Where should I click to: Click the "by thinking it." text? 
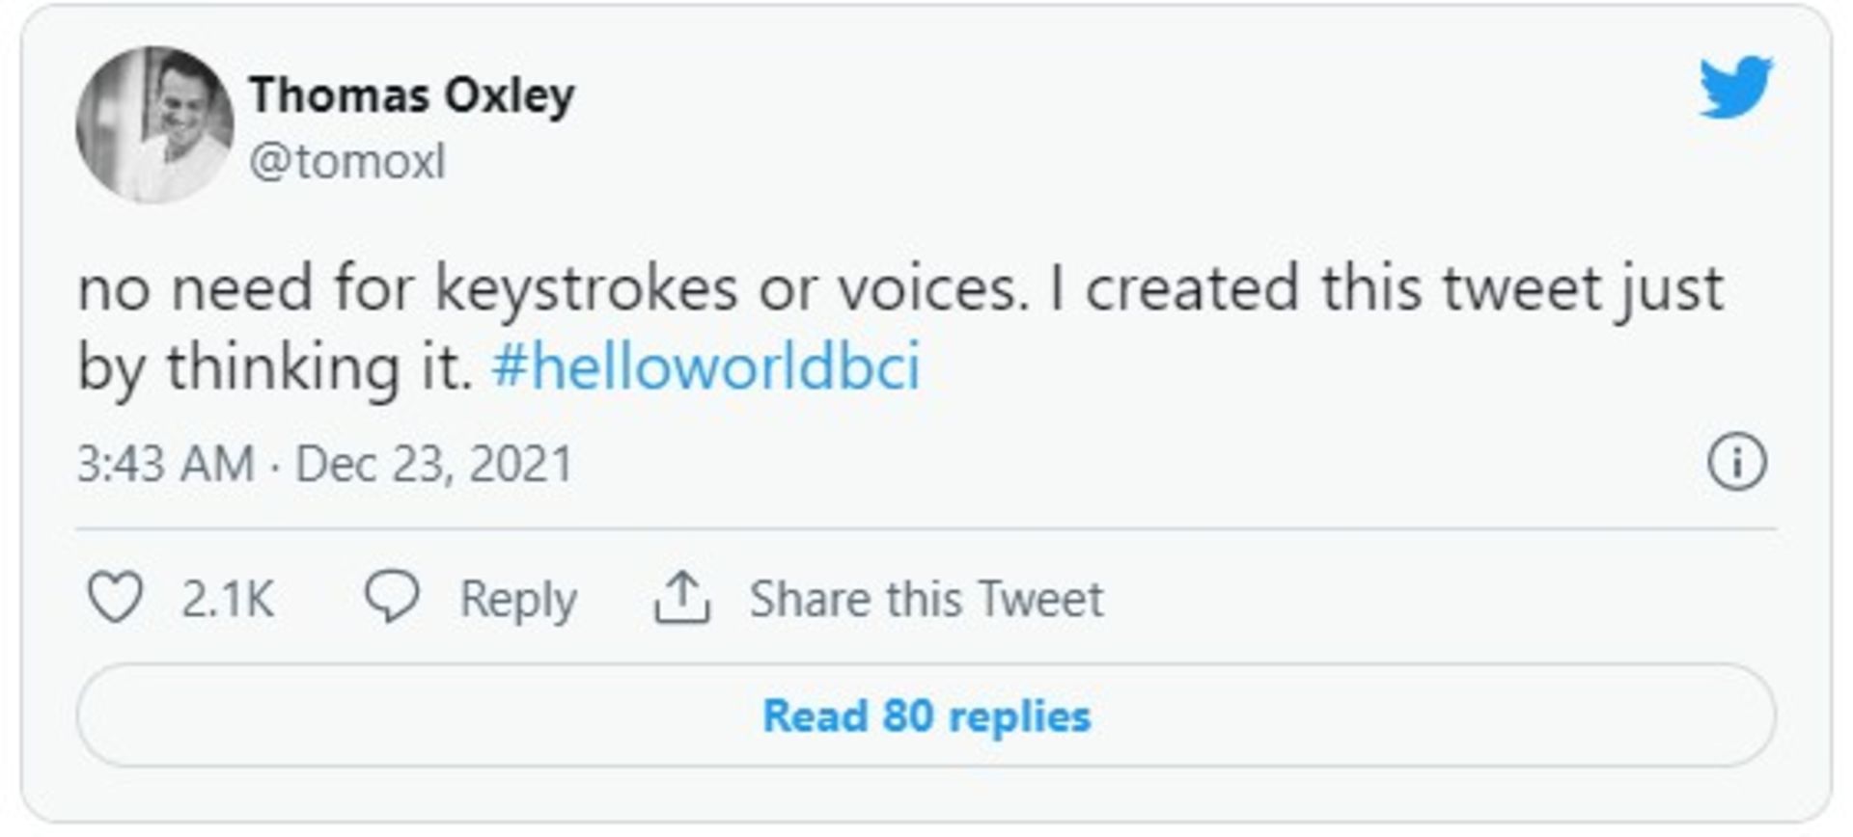(x=275, y=367)
